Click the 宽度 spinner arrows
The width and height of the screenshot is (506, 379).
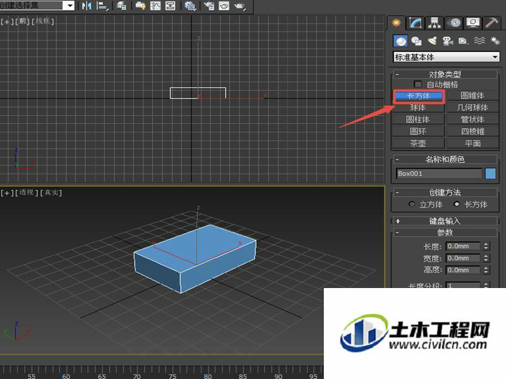point(486,258)
